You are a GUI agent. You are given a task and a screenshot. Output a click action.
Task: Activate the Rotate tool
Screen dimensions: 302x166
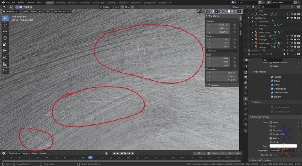click(x=5, y=38)
